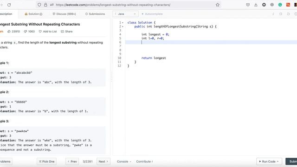Open the Pocket save icon in browser toolbar

(248, 5)
